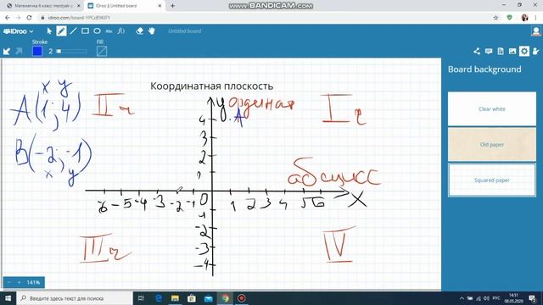Select the Ellipse shape tool

tap(97, 31)
